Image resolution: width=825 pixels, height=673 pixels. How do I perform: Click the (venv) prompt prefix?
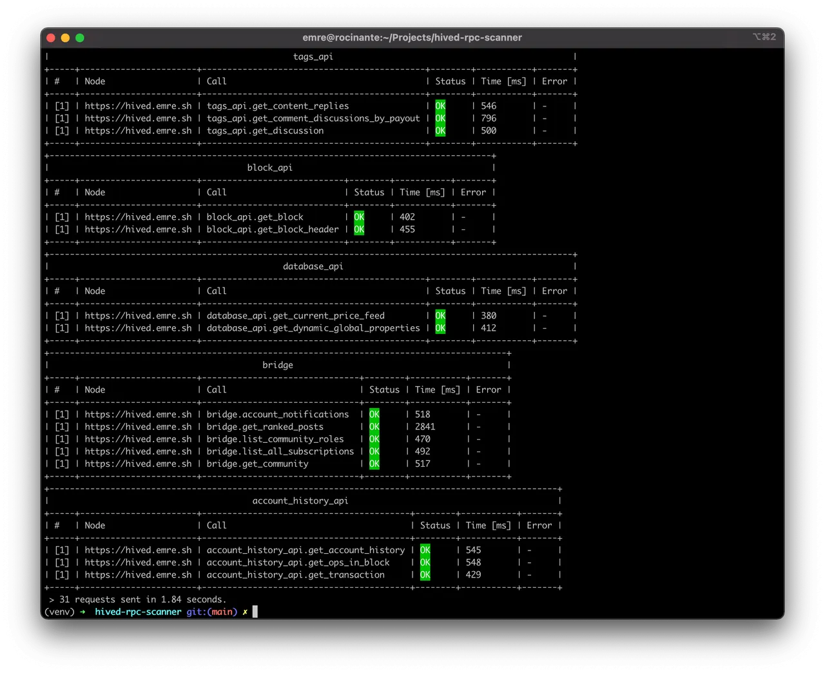pyautogui.click(x=59, y=611)
